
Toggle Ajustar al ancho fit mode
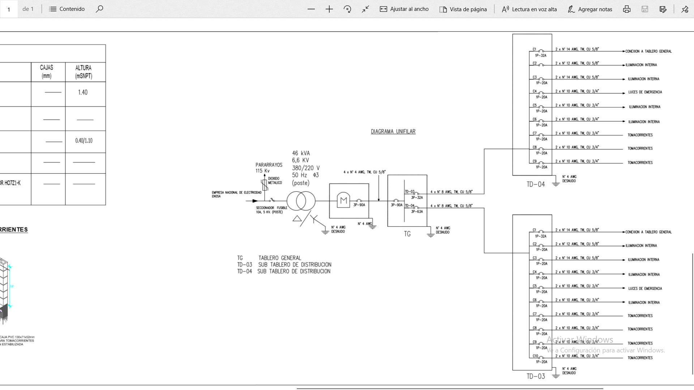(x=404, y=9)
